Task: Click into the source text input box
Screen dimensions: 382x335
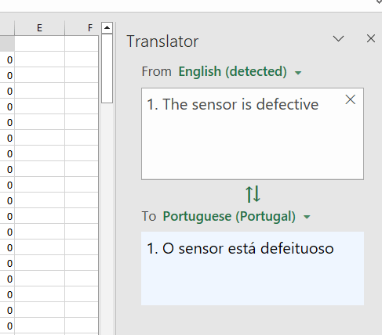Action: point(253,134)
